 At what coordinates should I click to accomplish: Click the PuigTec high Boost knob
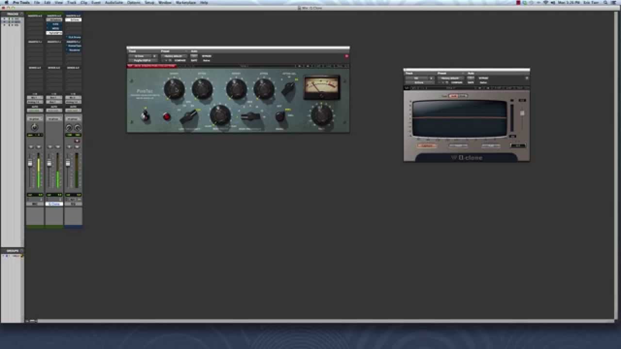click(236, 88)
